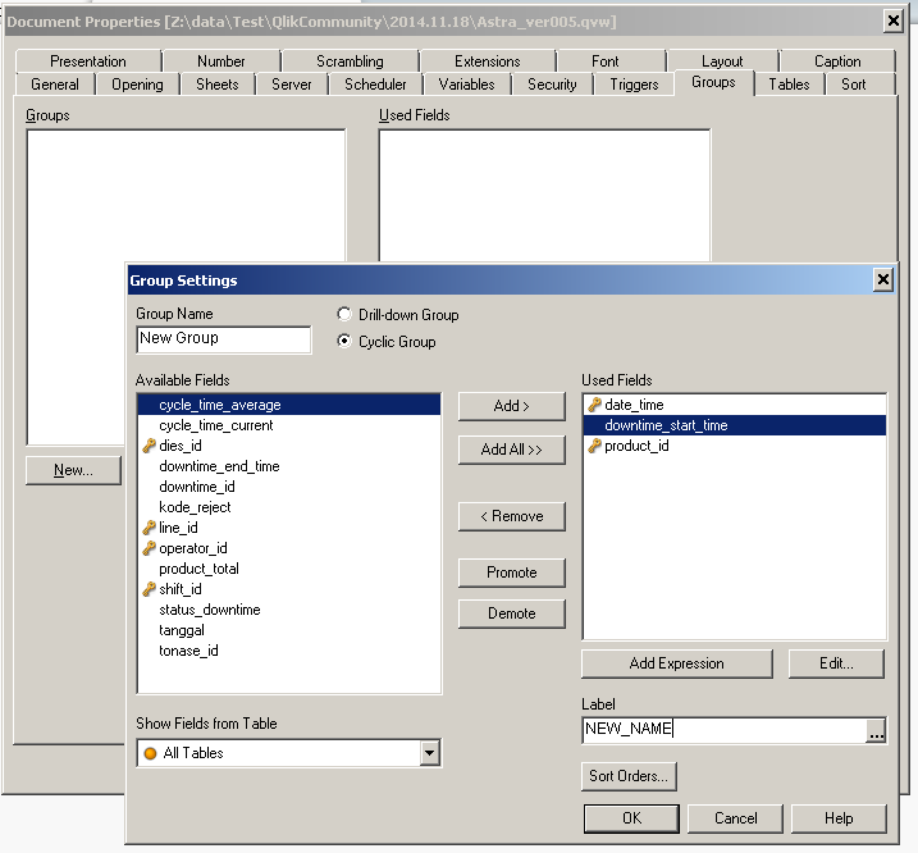
Task: Click the ellipsis button next to Label field
Action: pyautogui.click(x=876, y=730)
